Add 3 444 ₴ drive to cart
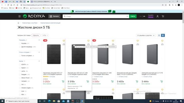Viewport: 184px width, 103px height. 162,82
